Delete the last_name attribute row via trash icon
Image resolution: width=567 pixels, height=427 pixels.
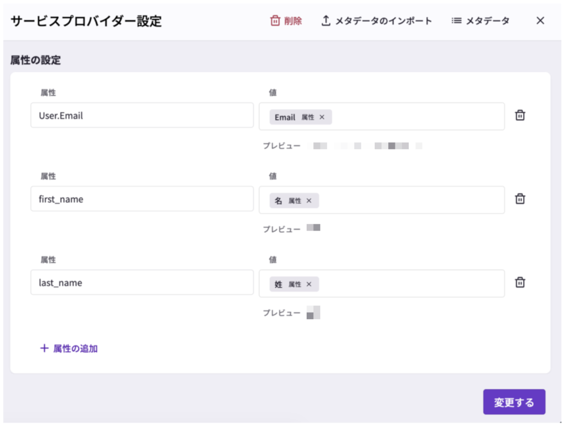pos(520,283)
